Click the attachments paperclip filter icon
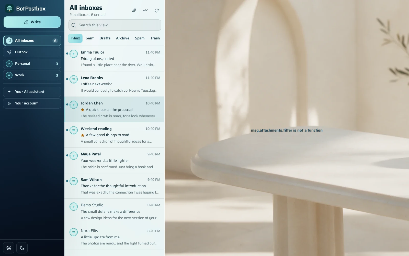The width and height of the screenshot is (409, 256). pyautogui.click(x=134, y=10)
